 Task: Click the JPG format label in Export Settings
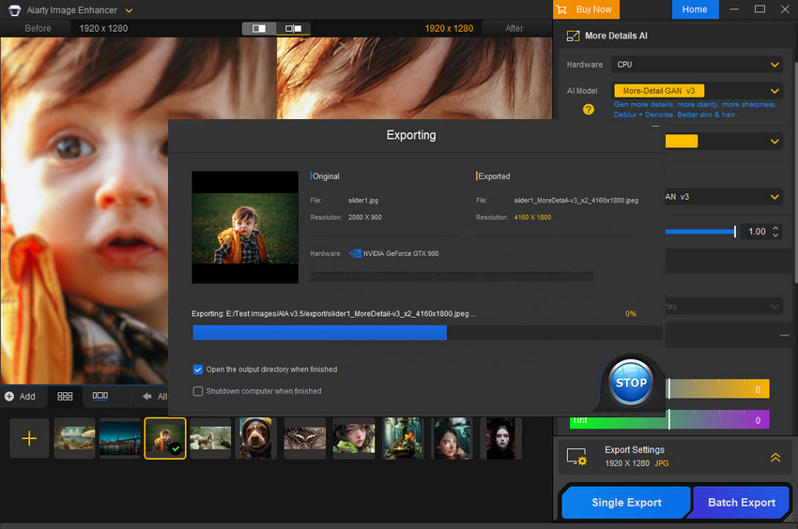pos(662,463)
